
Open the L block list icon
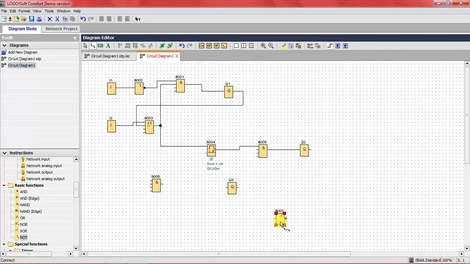point(224,46)
